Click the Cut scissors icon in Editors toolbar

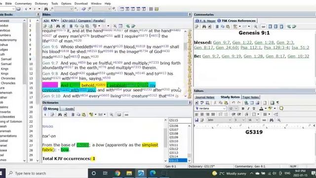[x=215, y=103]
